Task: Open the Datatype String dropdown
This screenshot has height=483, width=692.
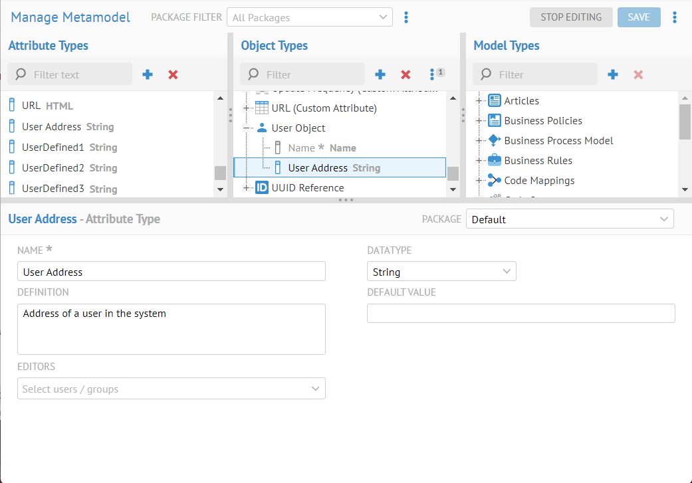Action: (441, 272)
